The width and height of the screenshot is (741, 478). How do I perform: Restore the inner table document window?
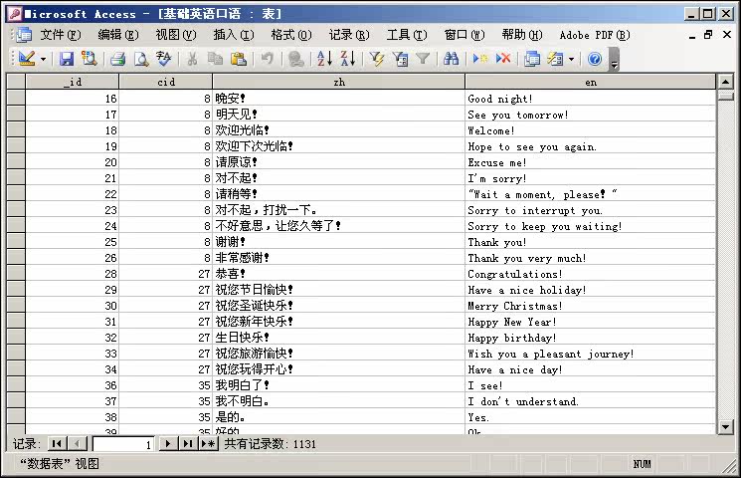point(708,35)
